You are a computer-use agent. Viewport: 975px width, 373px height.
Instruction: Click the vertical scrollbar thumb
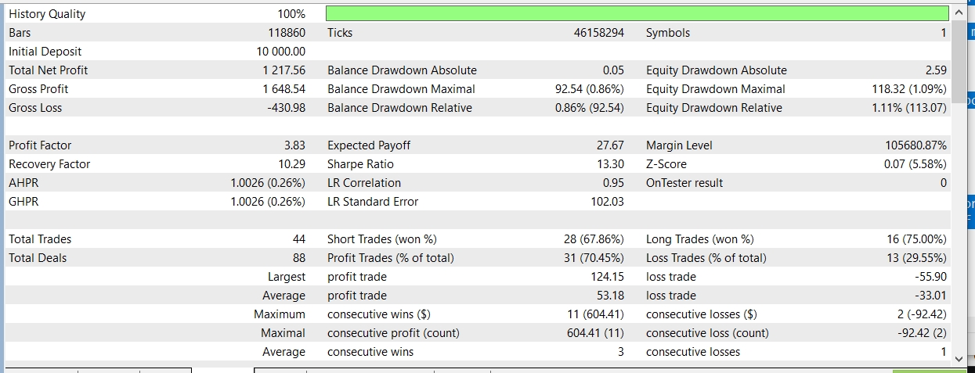click(959, 68)
